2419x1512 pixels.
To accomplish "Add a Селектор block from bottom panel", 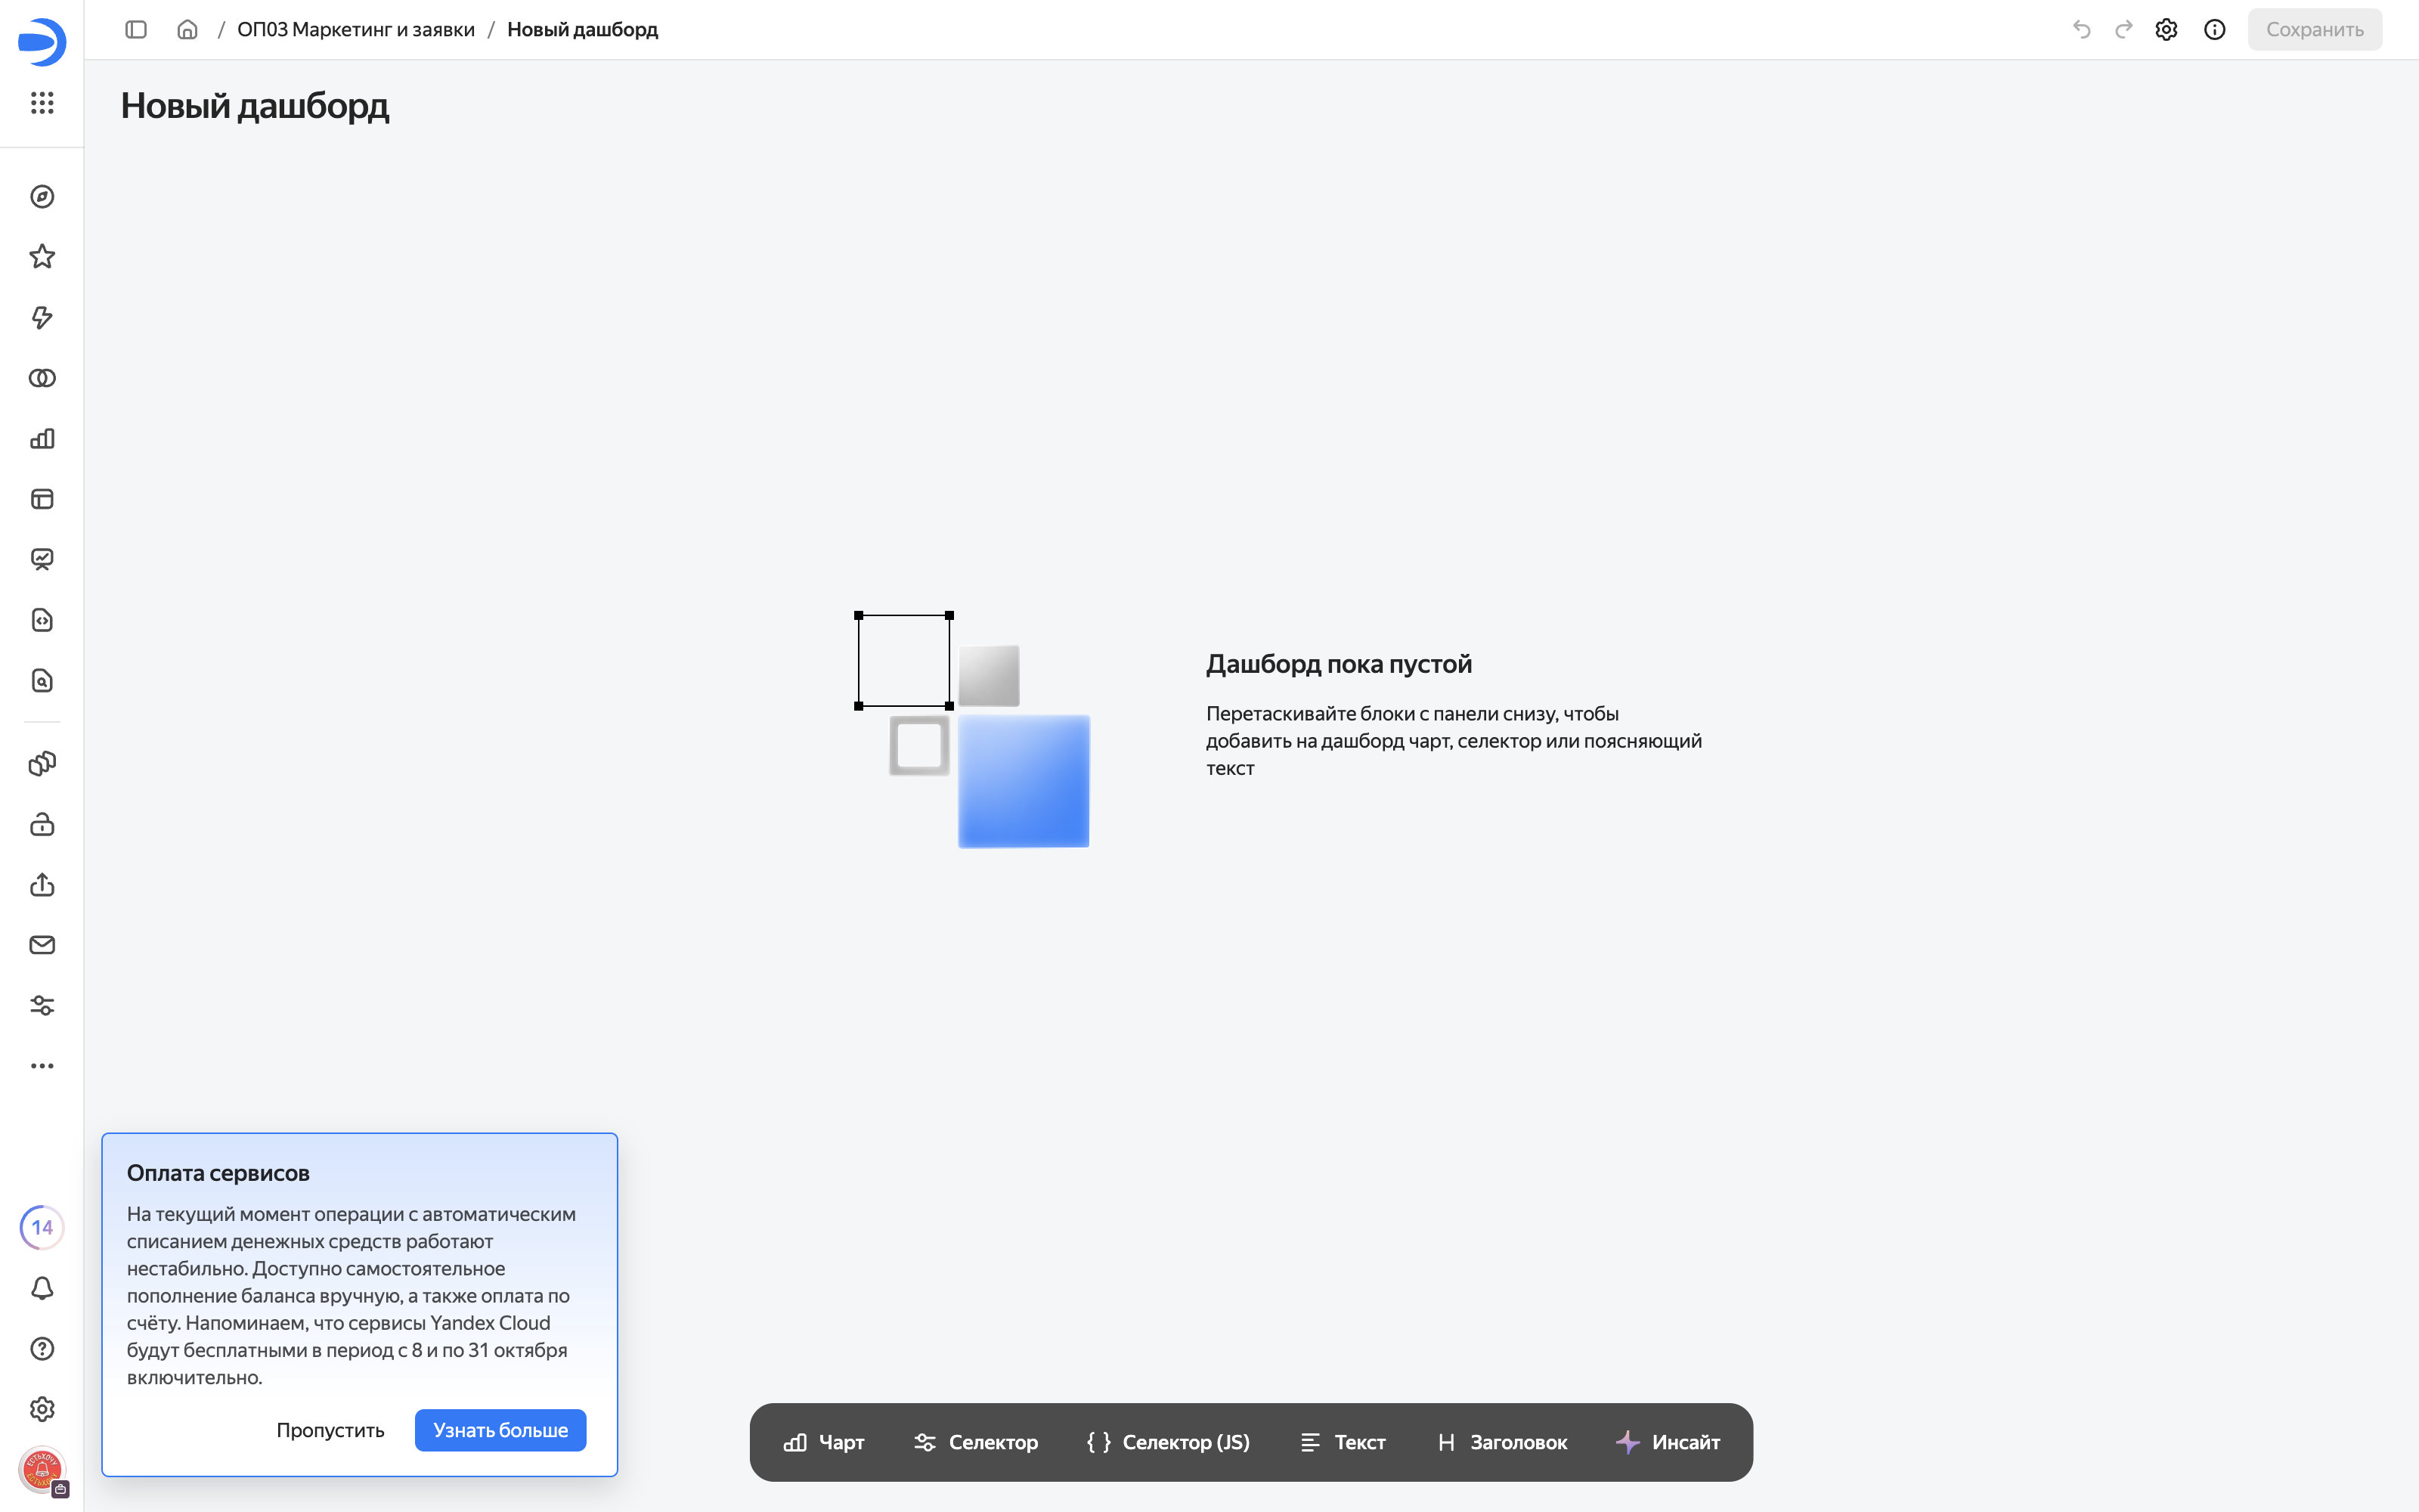I will 976,1442.
